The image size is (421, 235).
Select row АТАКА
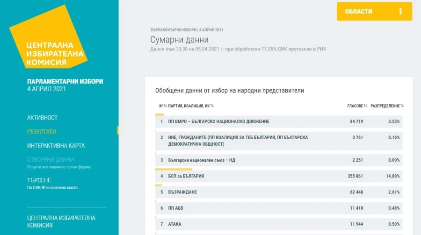(x=279, y=224)
